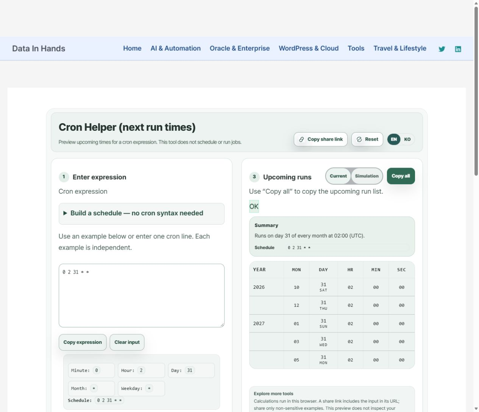Click the Schedule value in the Summary box
This screenshot has width=479, height=412.
coord(347,248)
